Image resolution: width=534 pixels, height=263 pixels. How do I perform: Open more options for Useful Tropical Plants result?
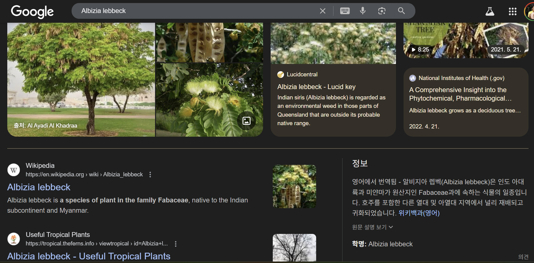[x=176, y=244]
